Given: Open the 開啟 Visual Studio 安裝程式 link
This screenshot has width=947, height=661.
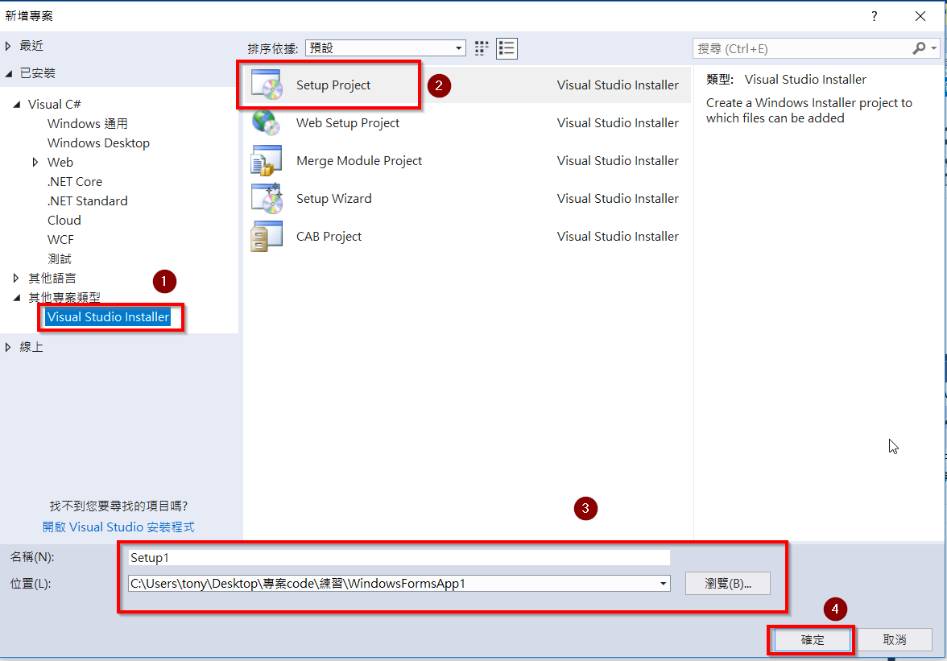Looking at the screenshot, I should pos(118,527).
